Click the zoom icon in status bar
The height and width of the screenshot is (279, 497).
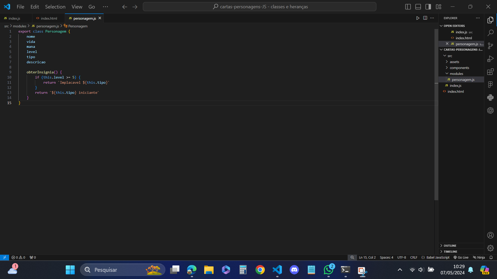352,257
